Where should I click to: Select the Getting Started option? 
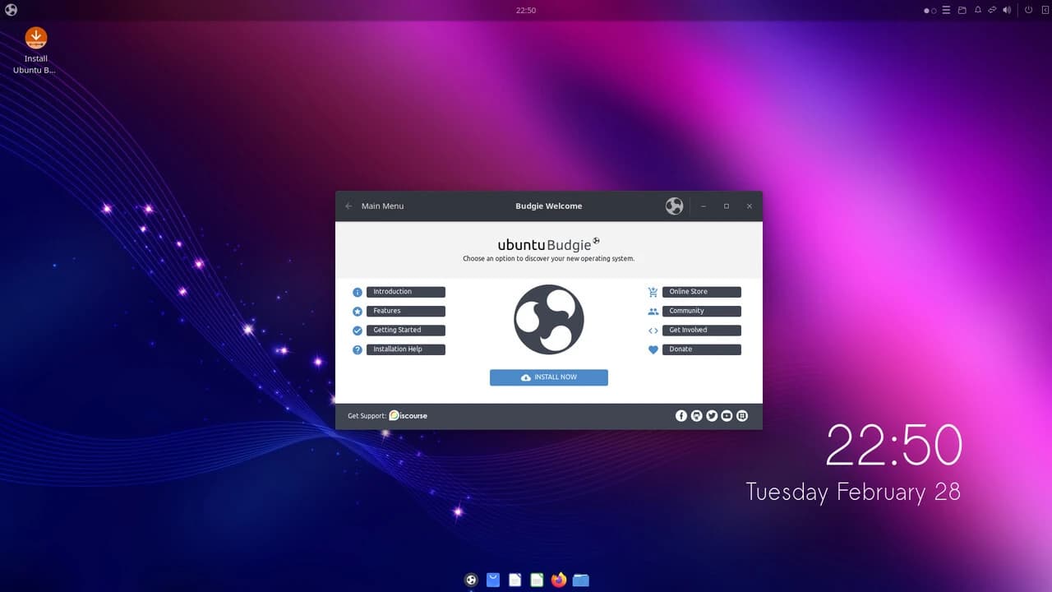406,330
